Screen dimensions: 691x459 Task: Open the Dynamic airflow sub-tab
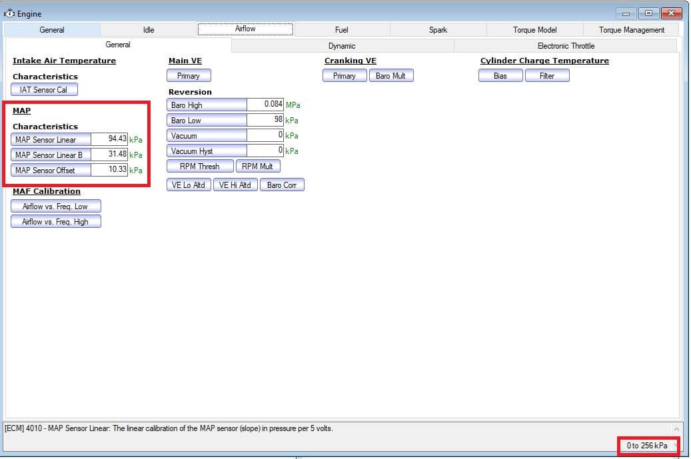click(342, 46)
